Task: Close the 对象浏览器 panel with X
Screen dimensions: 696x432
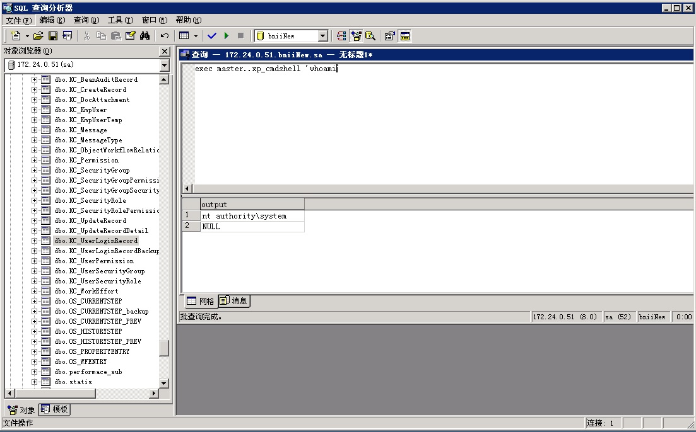Action: (165, 52)
